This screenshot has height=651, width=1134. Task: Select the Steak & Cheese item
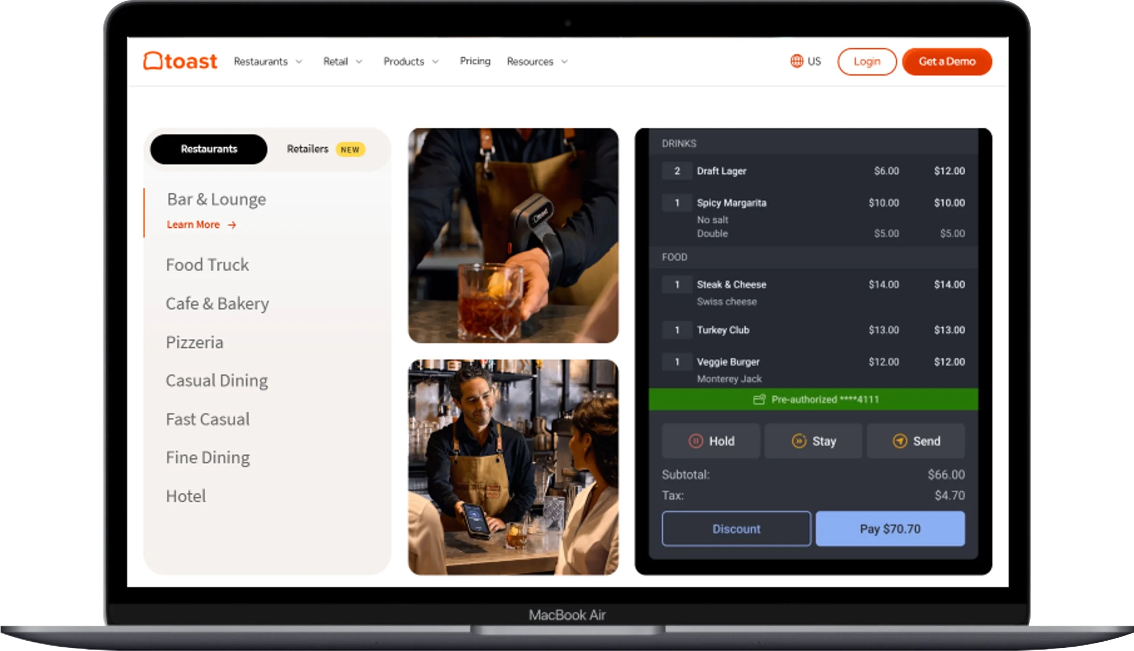coord(731,285)
